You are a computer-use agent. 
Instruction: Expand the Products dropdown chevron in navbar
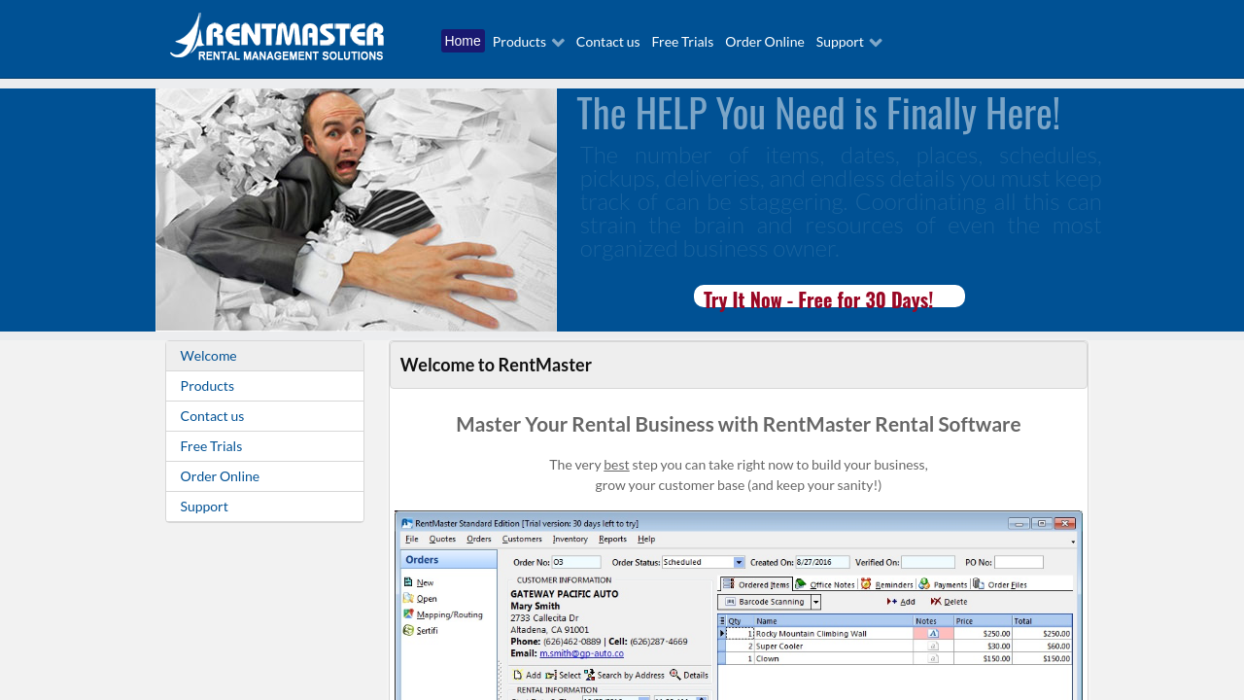(558, 42)
